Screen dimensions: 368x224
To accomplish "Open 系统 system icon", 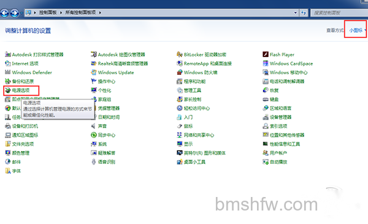I will tap(94, 144).
